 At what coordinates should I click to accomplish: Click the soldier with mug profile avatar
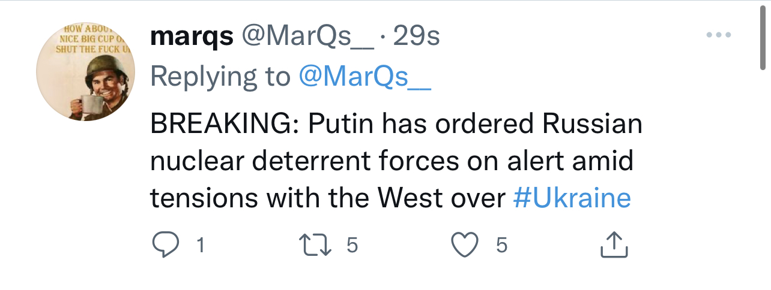tap(86, 72)
